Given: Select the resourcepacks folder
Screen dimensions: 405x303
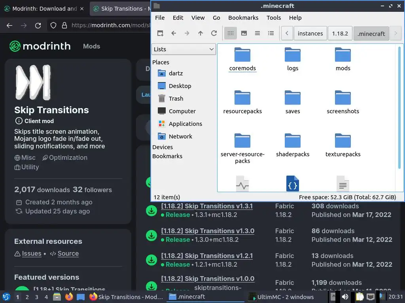Looking at the screenshot, I should click(242, 102).
